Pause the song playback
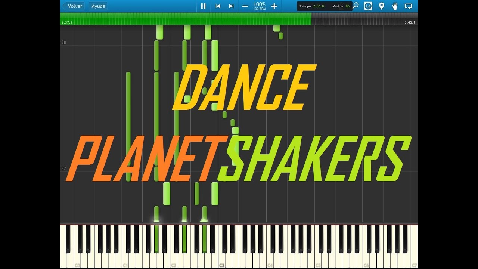This screenshot has width=478, height=269. tap(203, 6)
